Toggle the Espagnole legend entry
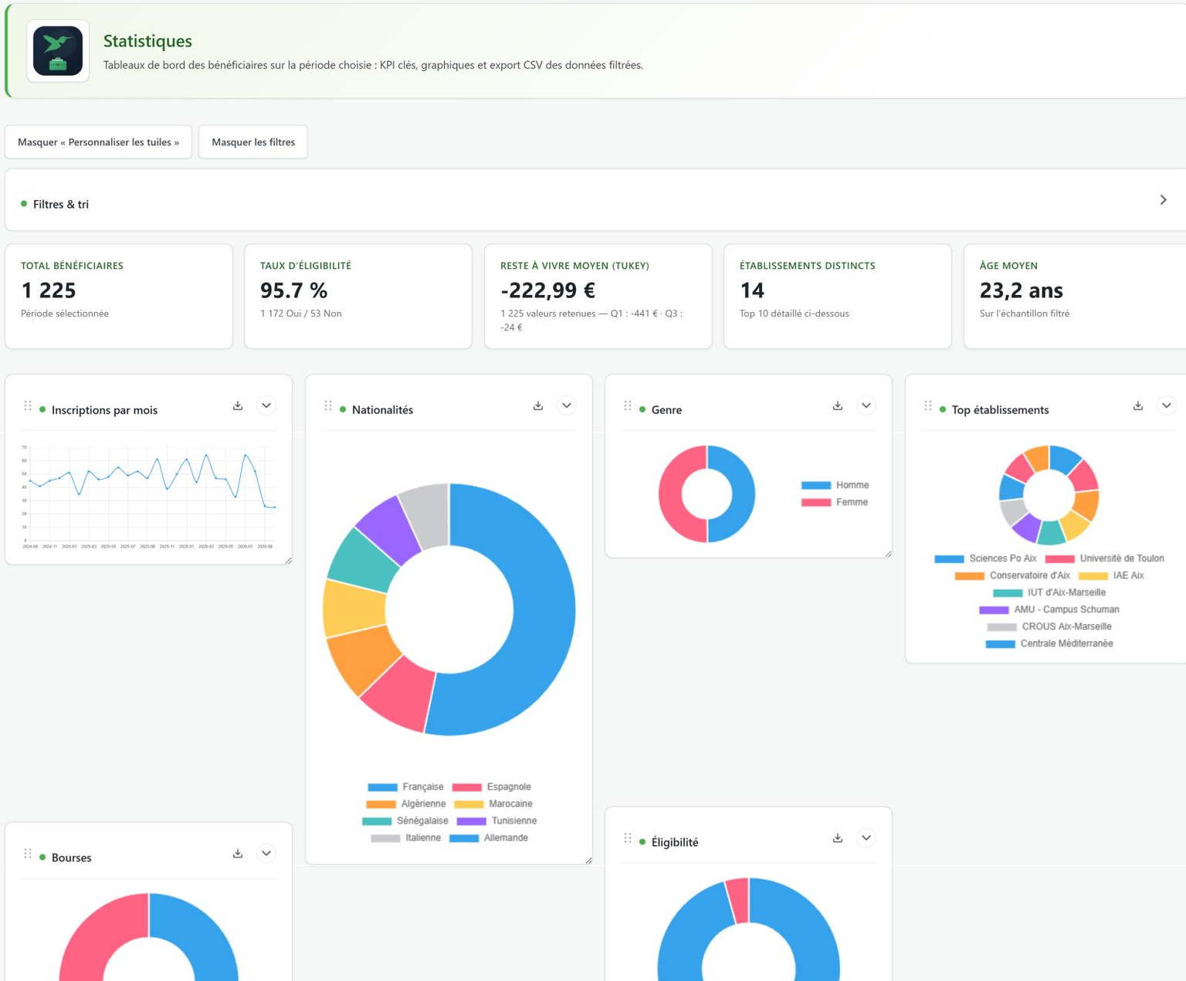 491,787
